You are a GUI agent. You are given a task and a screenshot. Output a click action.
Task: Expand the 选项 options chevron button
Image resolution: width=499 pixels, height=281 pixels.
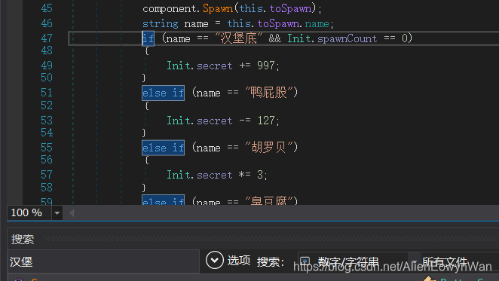pyautogui.click(x=215, y=260)
